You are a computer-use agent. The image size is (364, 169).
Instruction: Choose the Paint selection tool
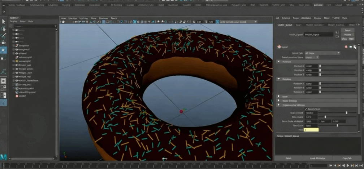click(4, 36)
